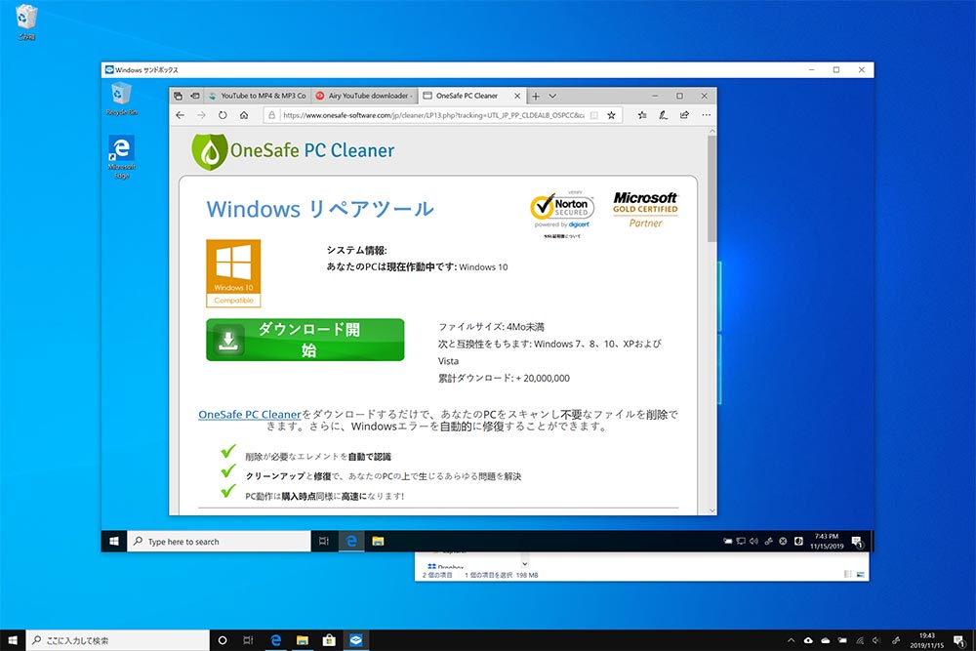Click Edge in the sandbox taskbar
The height and width of the screenshot is (651, 976).
pos(351,542)
